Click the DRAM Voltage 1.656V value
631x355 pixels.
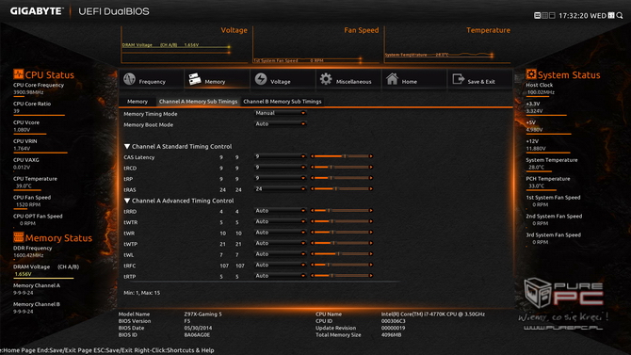[23, 274]
